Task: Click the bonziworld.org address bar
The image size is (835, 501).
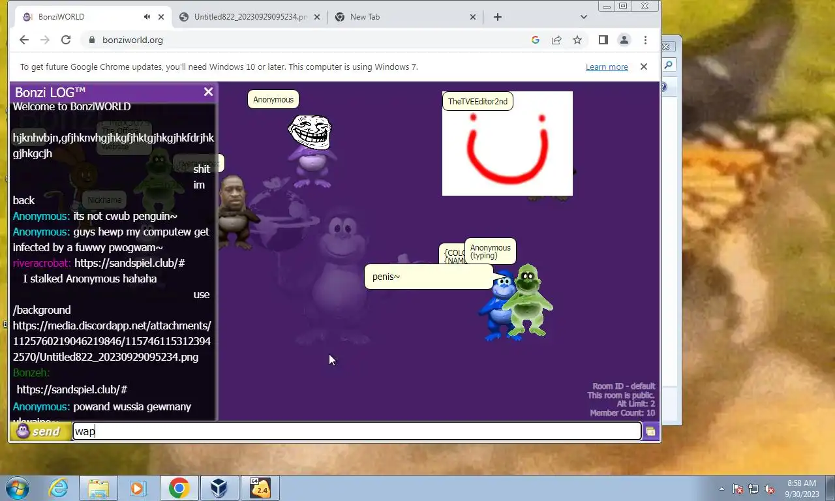Action: click(307, 40)
